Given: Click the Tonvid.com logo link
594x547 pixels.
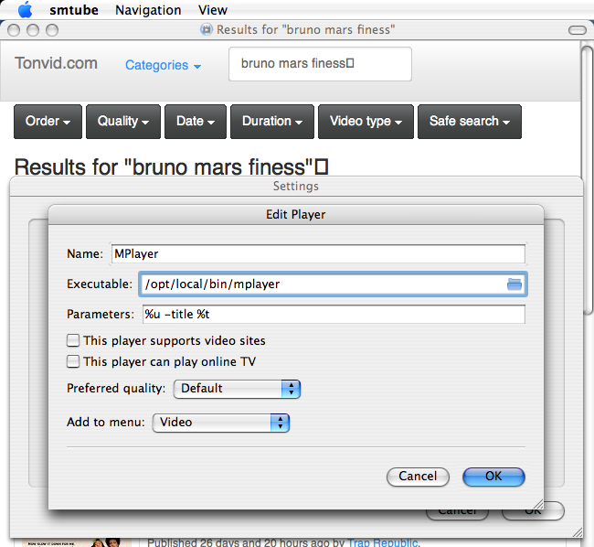Looking at the screenshot, I should click(56, 63).
